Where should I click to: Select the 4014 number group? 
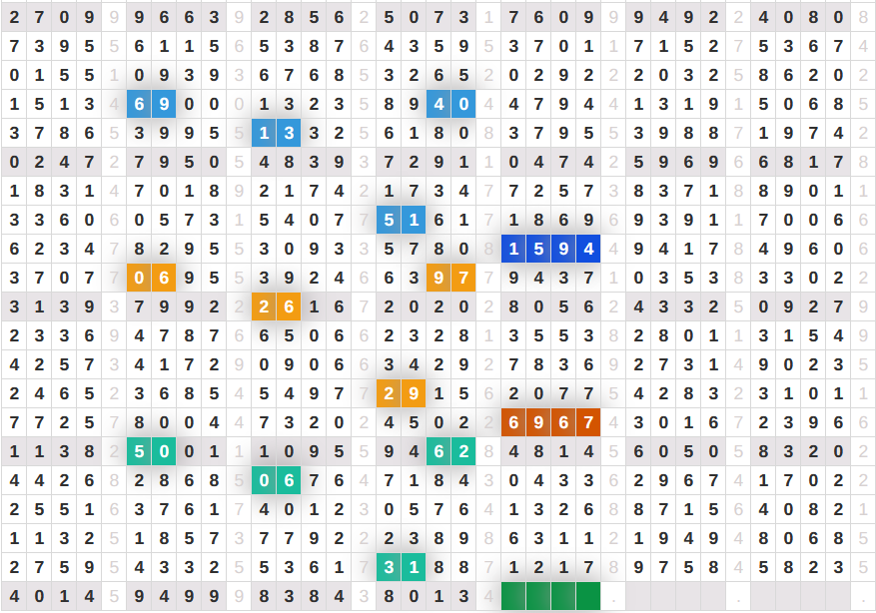pyautogui.click(x=51, y=596)
